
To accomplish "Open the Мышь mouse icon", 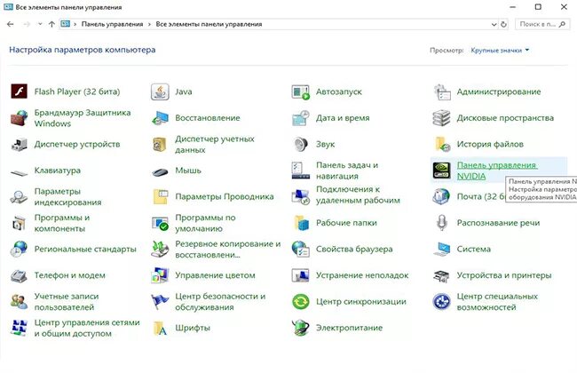I will click(x=160, y=171).
